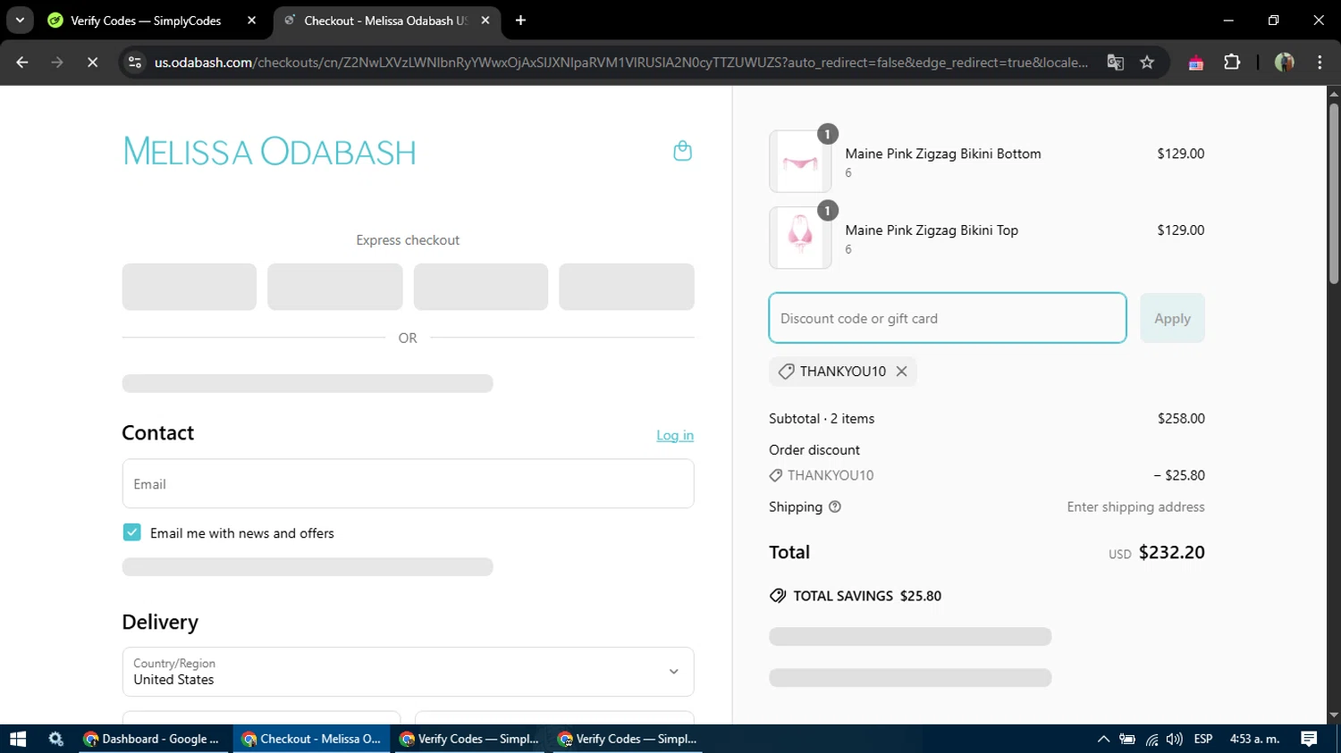Screen dimensions: 1341x753
Task: Open a new browser tab
Action: click(520, 21)
